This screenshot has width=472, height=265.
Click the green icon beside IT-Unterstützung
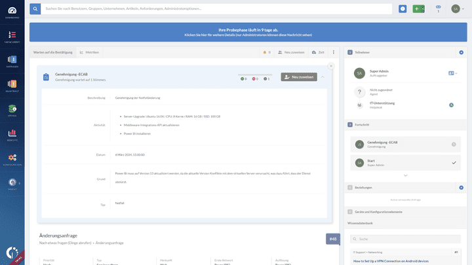click(x=451, y=105)
